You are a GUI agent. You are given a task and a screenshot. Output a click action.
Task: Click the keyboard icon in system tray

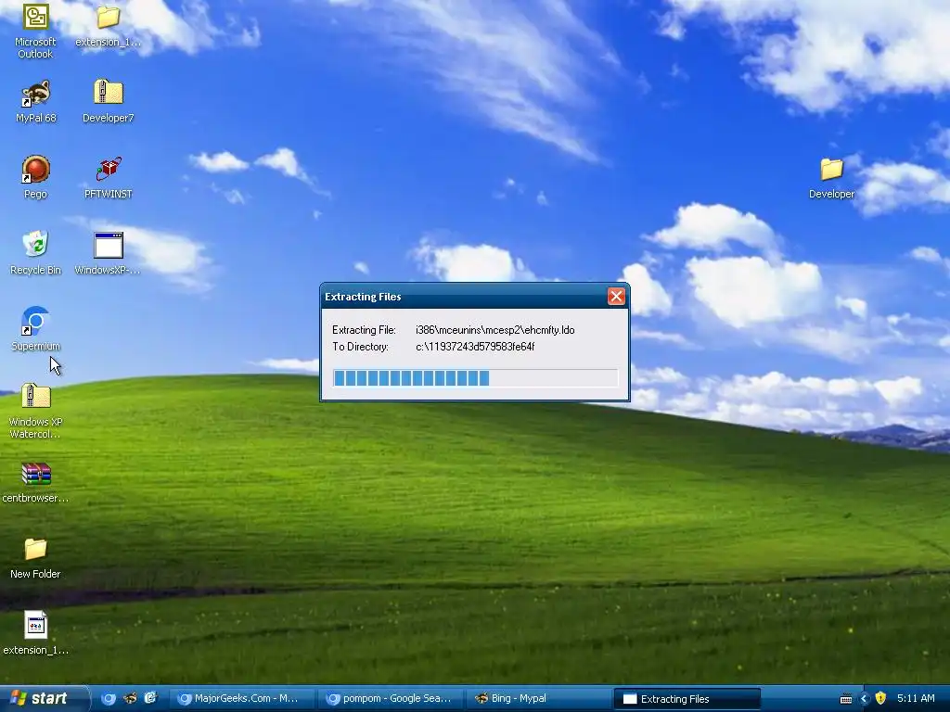(846, 699)
